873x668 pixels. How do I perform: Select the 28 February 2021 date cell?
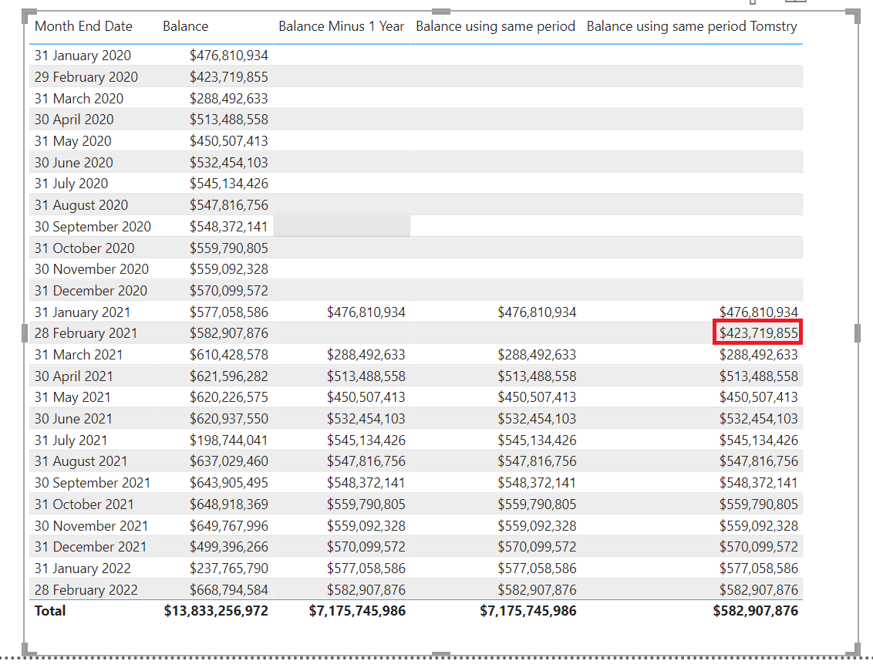click(x=86, y=333)
